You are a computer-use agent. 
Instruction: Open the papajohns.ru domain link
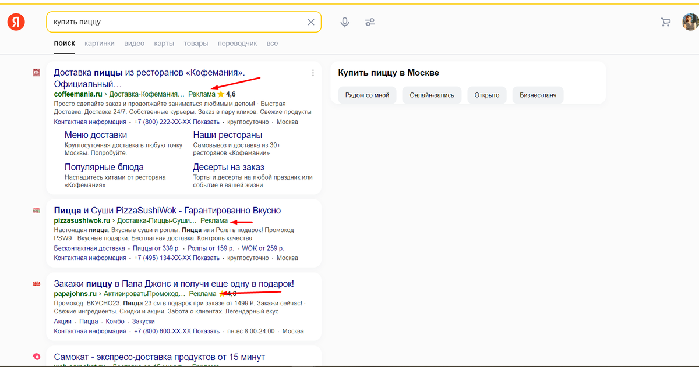pyautogui.click(x=75, y=294)
